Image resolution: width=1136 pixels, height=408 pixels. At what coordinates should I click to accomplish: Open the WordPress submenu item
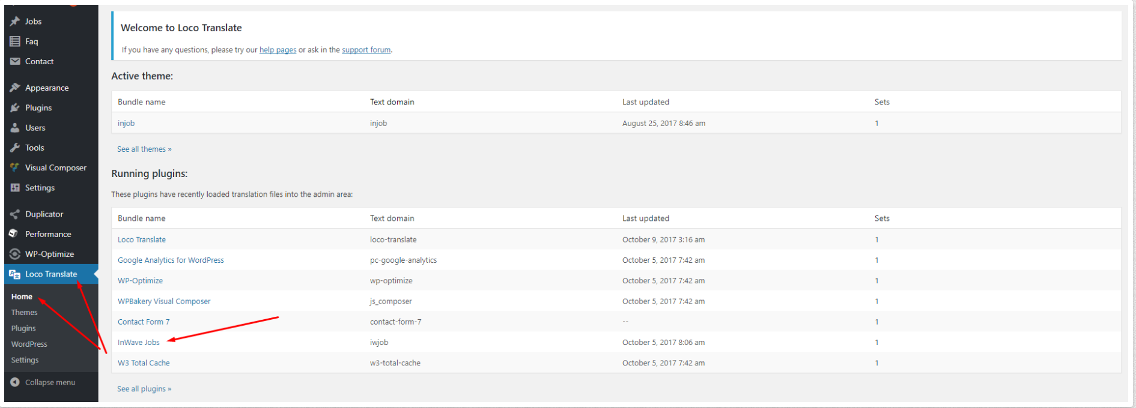29,344
